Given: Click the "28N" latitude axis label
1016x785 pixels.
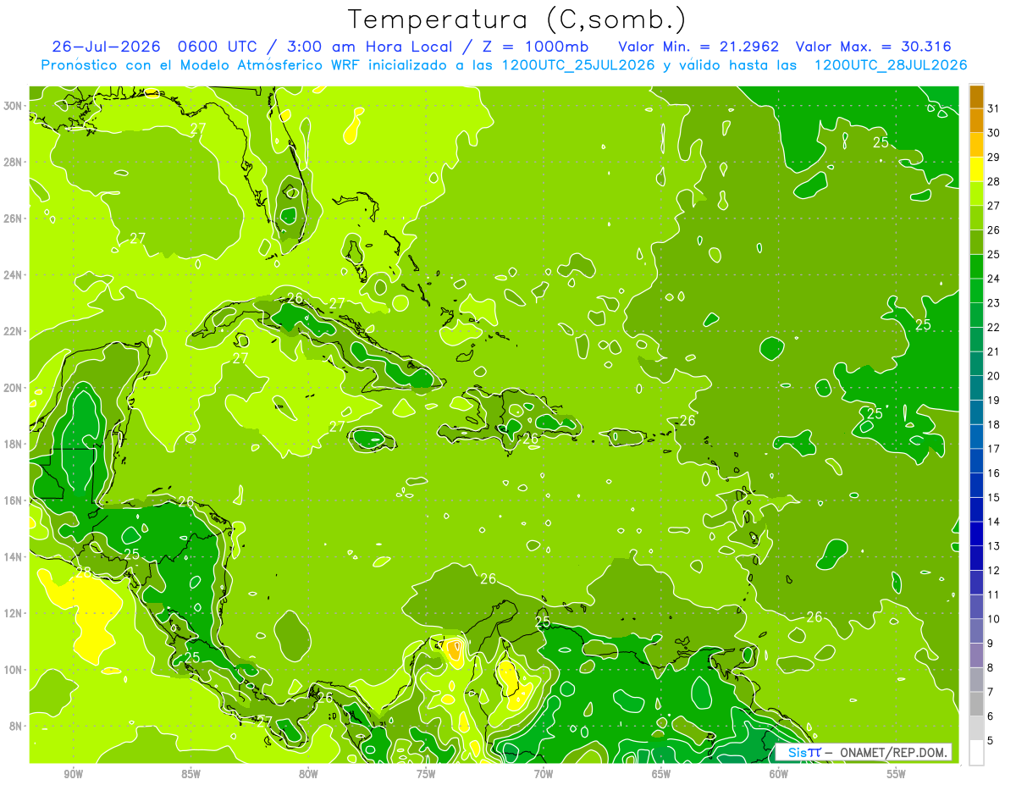Looking at the screenshot, I should (x=14, y=162).
